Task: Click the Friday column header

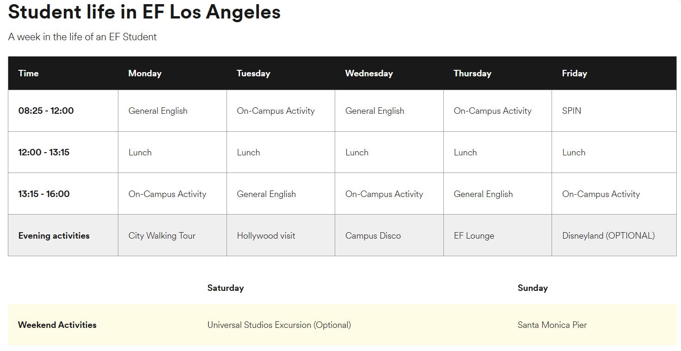Action: 574,74
